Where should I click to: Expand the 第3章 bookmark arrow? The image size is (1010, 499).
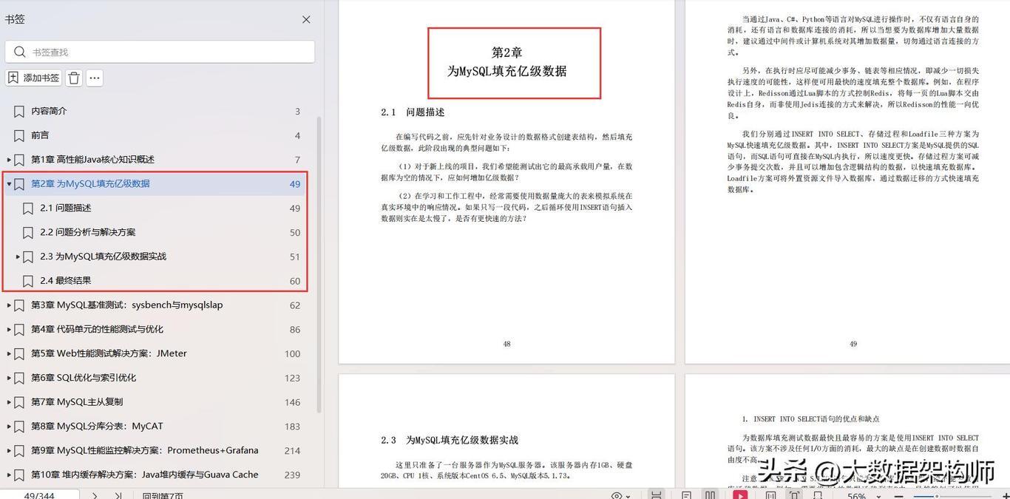(x=9, y=305)
